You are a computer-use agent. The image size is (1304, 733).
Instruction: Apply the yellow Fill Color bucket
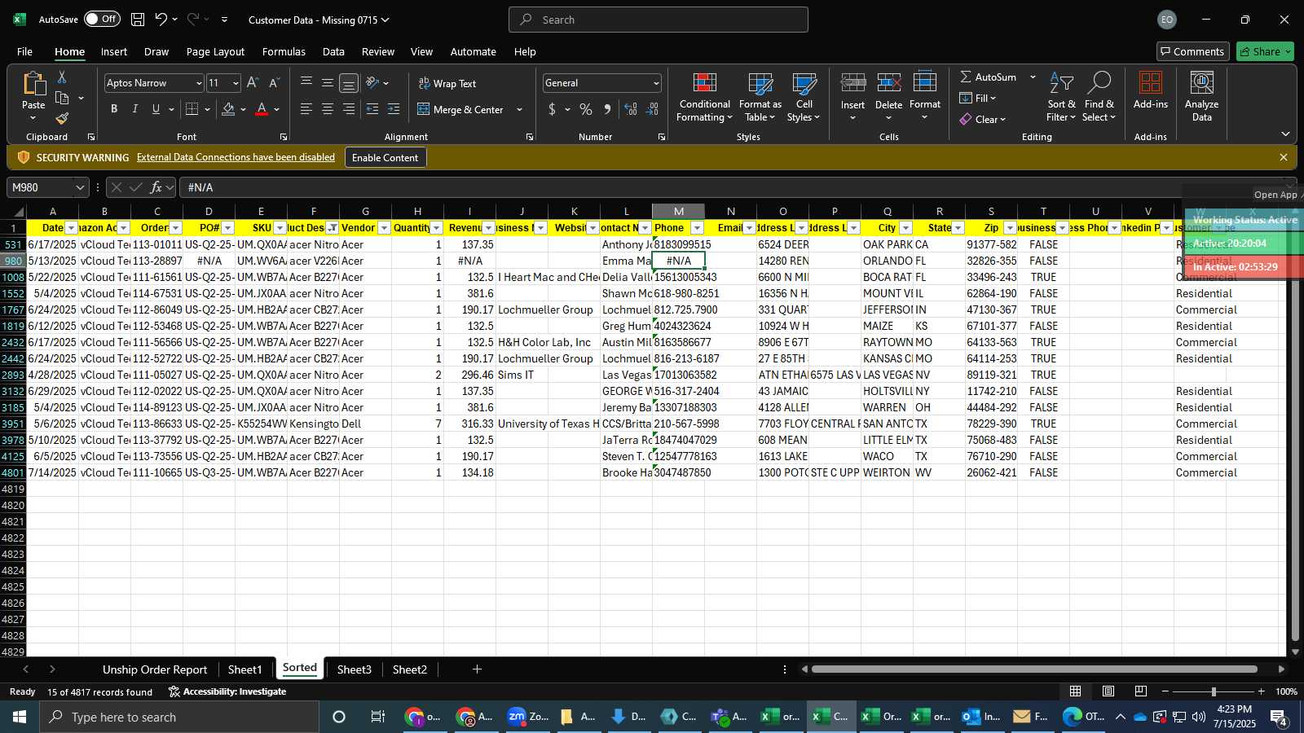(228, 109)
